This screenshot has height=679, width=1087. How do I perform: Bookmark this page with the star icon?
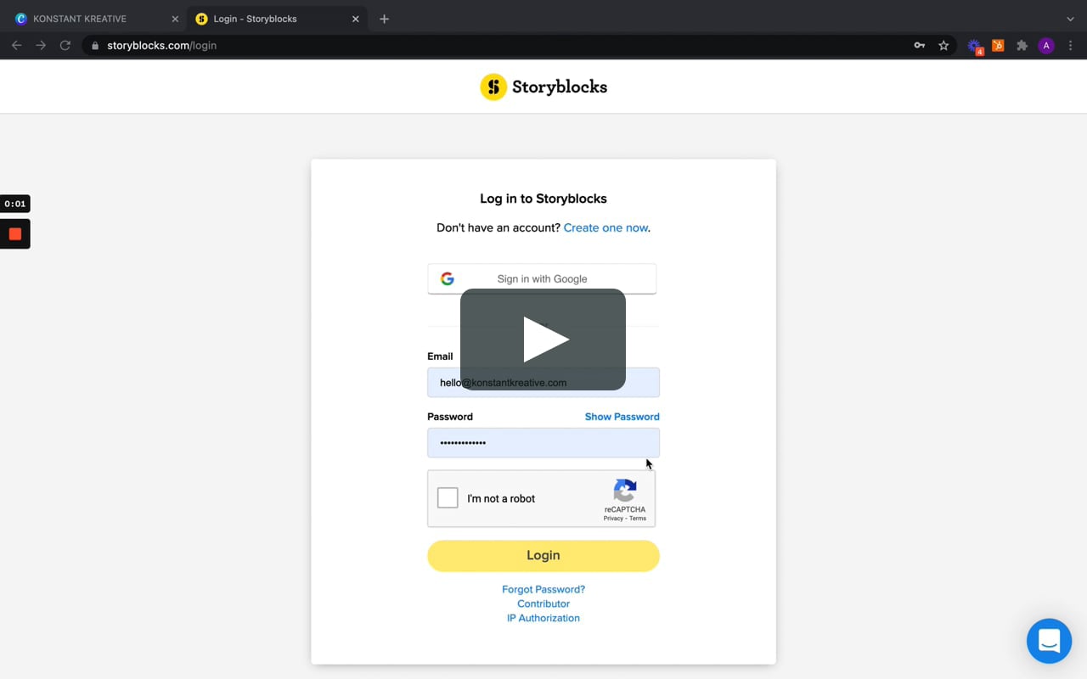(943, 46)
